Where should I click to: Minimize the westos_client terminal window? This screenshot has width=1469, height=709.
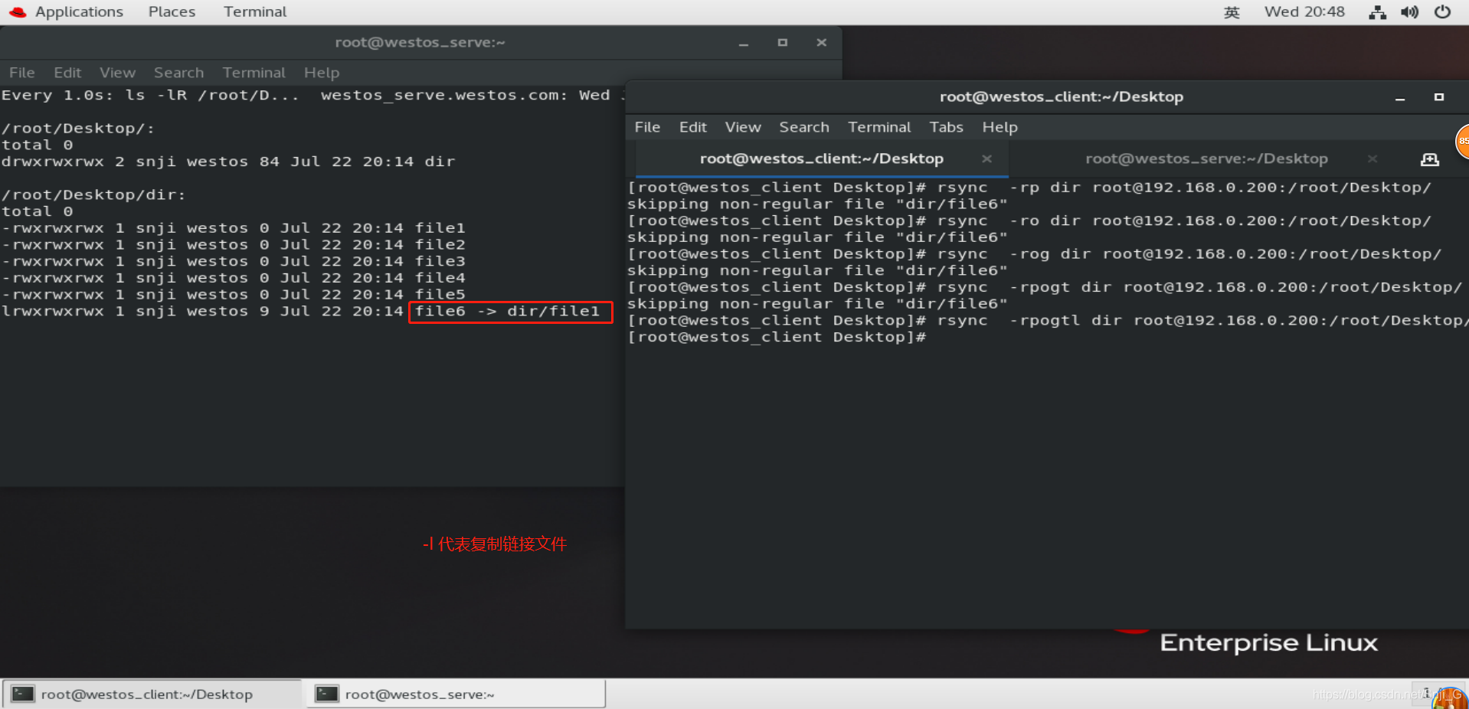coord(1400,97)
